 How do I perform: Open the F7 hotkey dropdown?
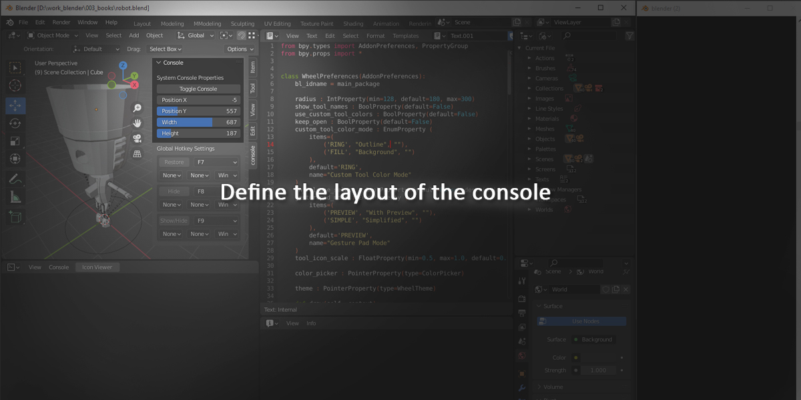point(216,162)
